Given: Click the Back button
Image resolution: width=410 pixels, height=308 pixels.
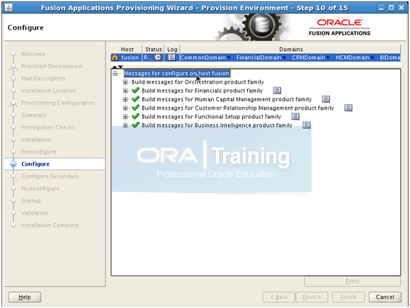Looking at the screenshot, I should [x=279, y=297].
